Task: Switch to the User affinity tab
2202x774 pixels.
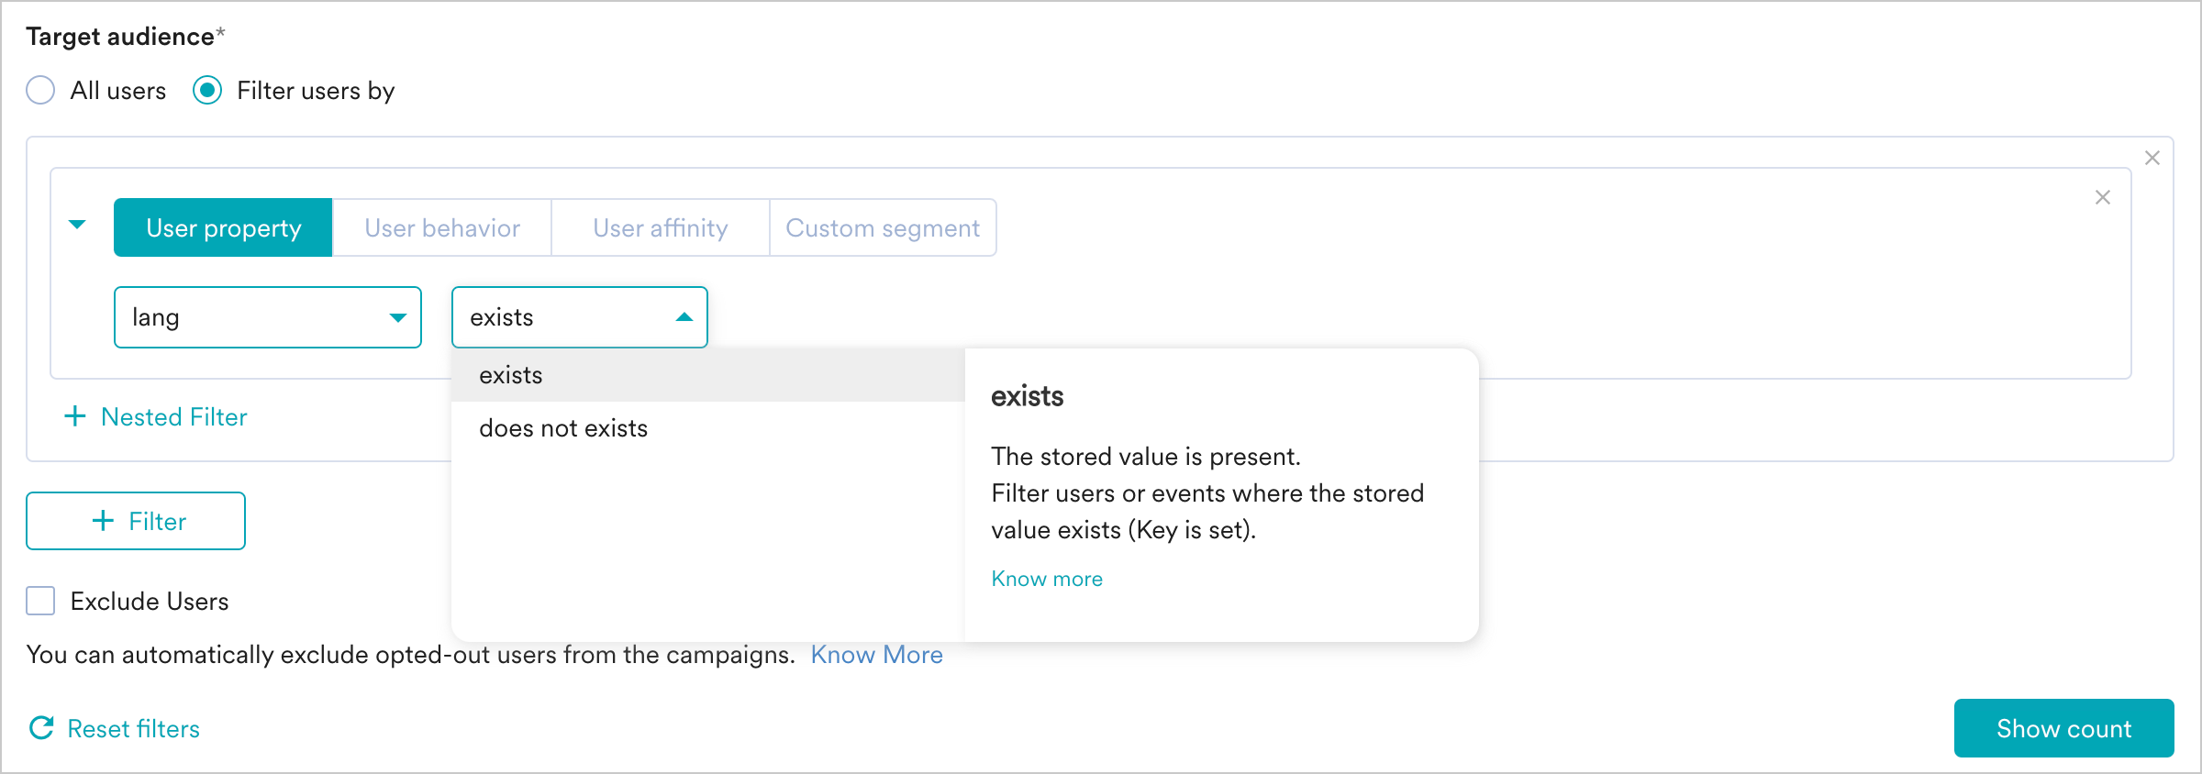Action: click(660, 227)
